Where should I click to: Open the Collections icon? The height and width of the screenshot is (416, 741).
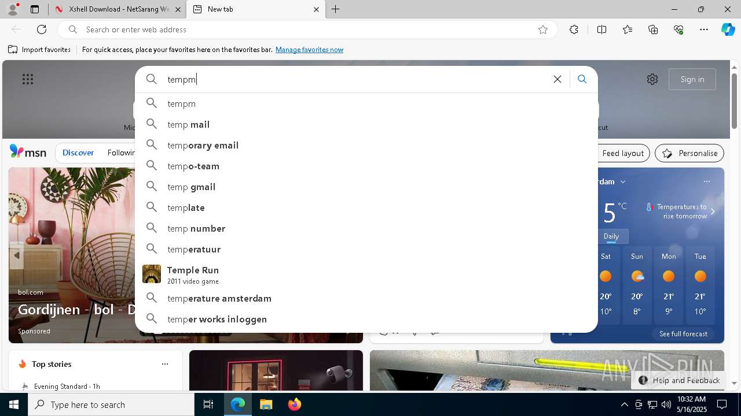653,29
